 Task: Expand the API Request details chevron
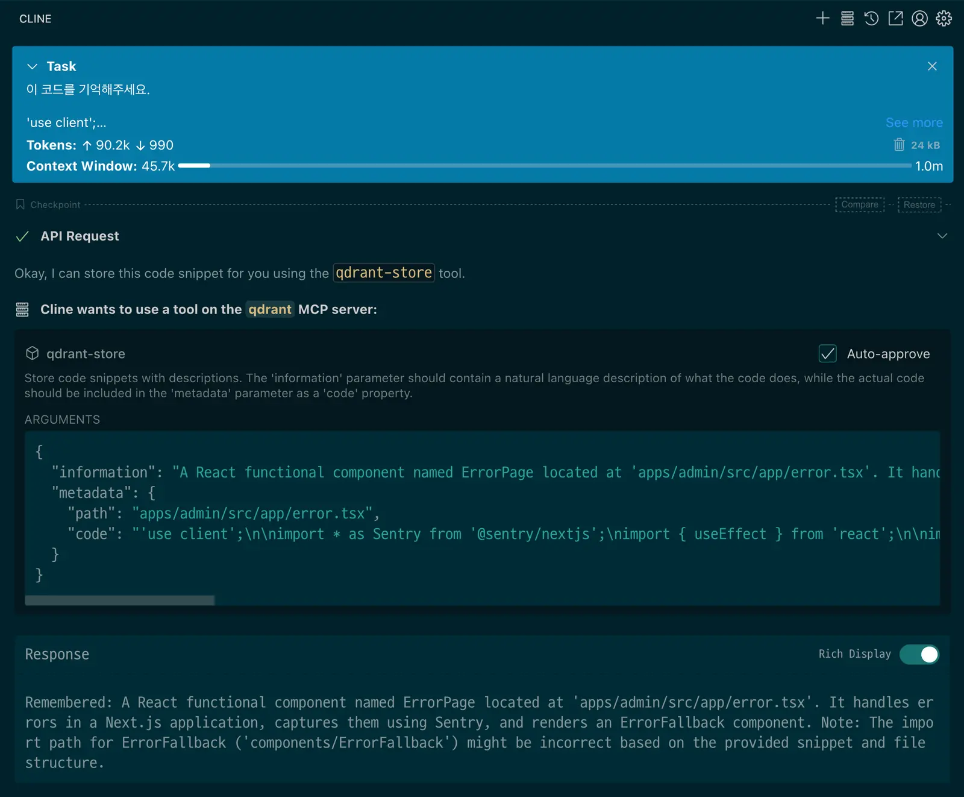(x=942, y=236)
